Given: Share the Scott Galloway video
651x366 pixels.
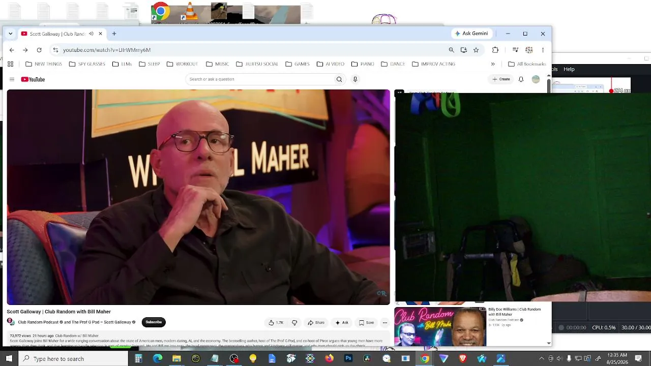Looking at the screenshot, I should coord(316,322).
